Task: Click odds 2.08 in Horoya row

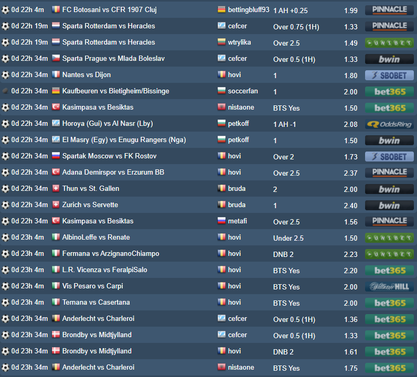Action: pos(350,124)
